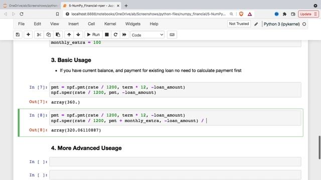
Task: Click the Brave rewards triangle icon
Action: point(250,14)
